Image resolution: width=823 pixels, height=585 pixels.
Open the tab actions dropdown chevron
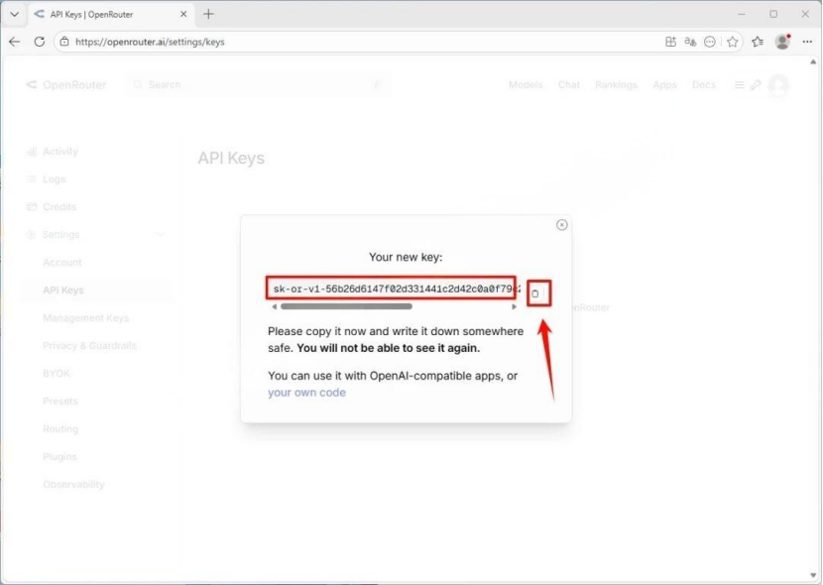(x=14, y=14)
